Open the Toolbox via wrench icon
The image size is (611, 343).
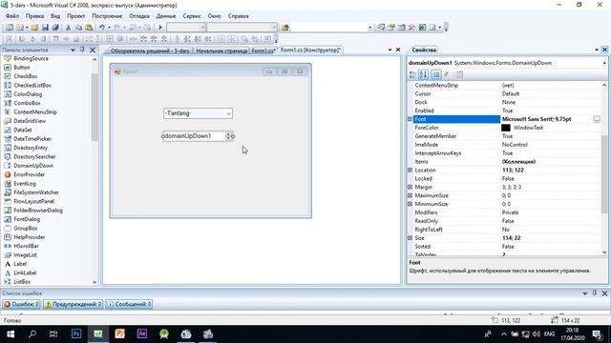coord(411,28)
